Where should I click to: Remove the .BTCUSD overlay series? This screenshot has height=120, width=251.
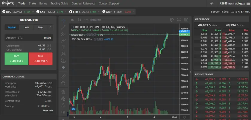click(101, 39)
